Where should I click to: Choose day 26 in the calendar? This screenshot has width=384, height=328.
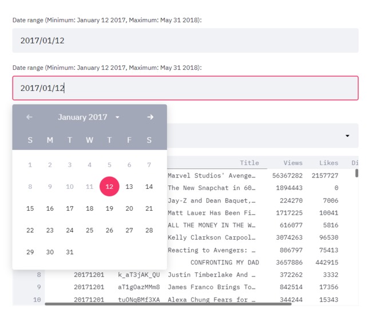(109, 230)
